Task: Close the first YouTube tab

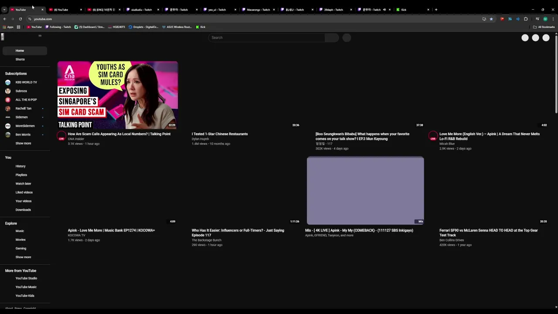Action: point(42,10)
